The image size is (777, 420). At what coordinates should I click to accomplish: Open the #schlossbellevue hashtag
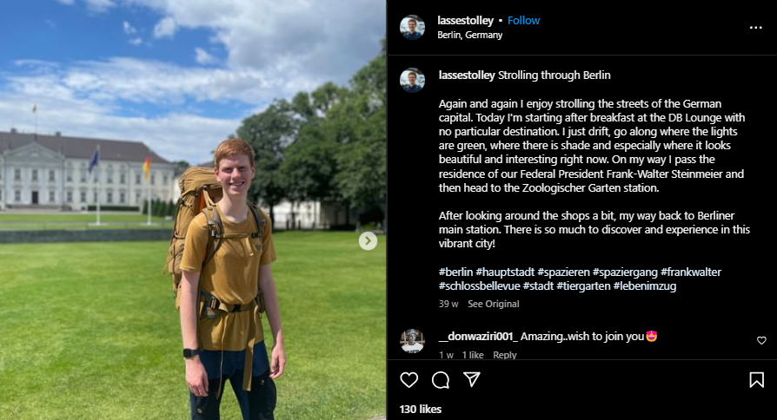(x=478, y=285)
